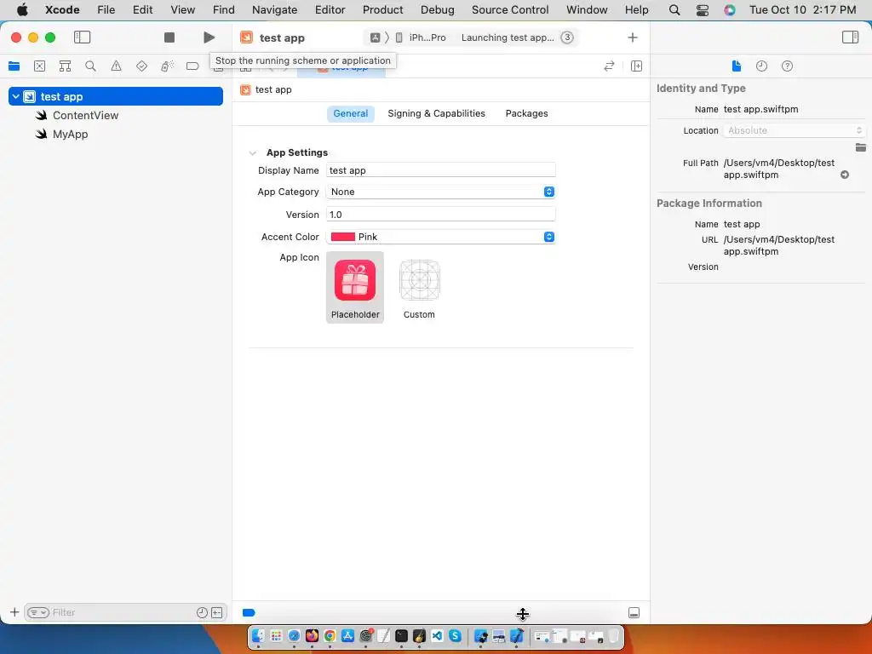Toggle the inspector panel button at top right
This screenshot has height=654, width=872.
tap(851, 37)
